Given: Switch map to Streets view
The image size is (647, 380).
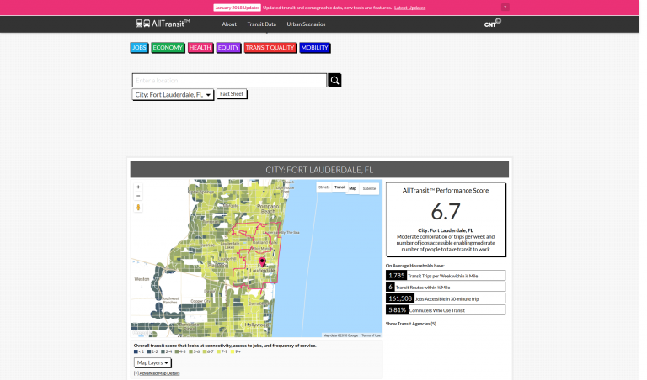Looking at the screenshot, I should [324, 187].
